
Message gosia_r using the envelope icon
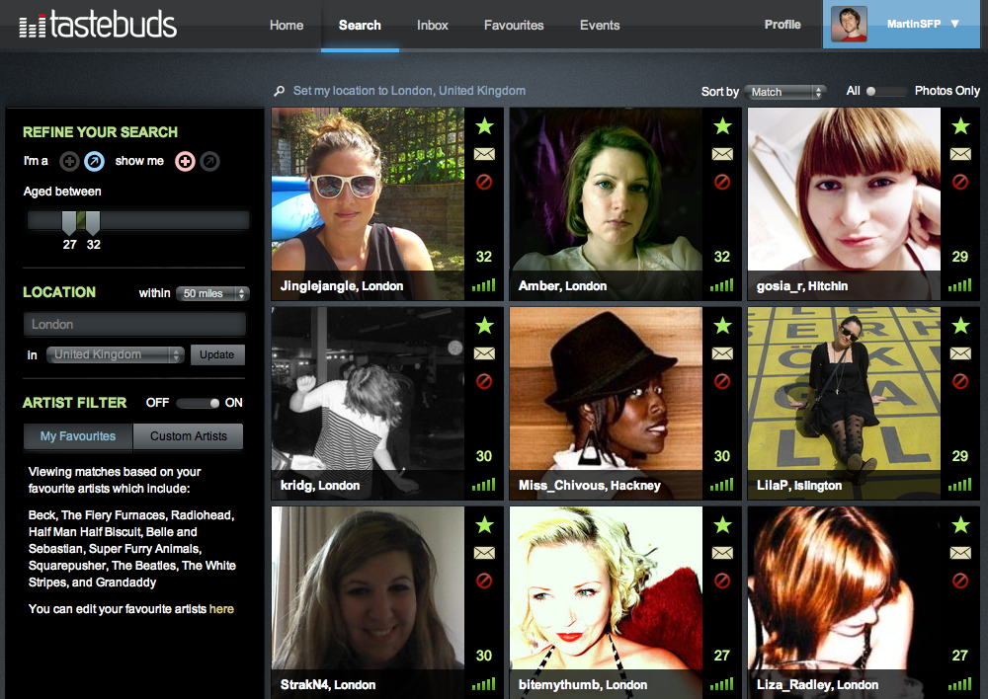[961, 154]
